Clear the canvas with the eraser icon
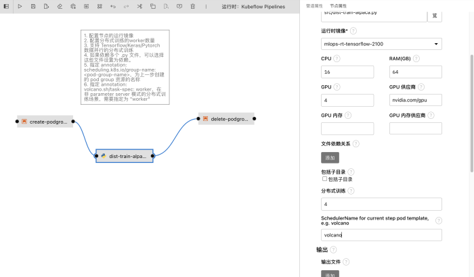The width and height of the screenshot is (474, 277). (60, 6)
